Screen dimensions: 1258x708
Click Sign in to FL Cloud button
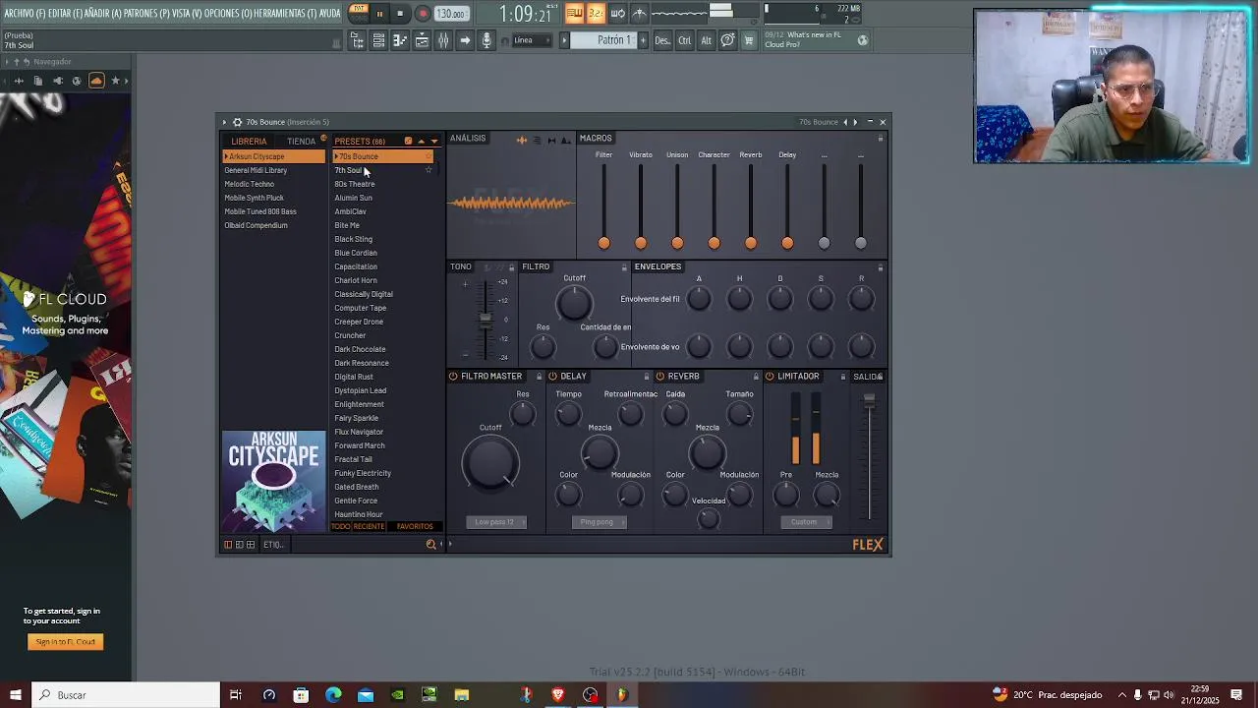(66, 642)
